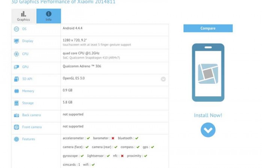Click the Install Now! link
Screen dimensions: 262x168
click(208, 115)
